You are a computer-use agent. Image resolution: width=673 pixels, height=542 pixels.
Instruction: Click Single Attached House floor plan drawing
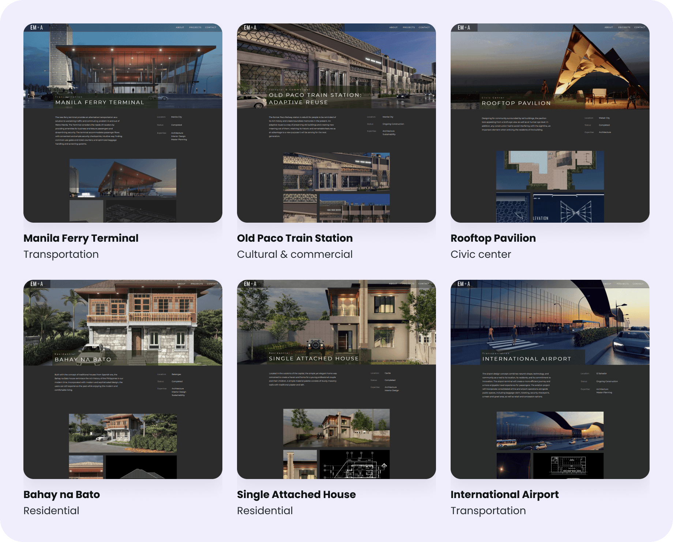pos(355,464)
